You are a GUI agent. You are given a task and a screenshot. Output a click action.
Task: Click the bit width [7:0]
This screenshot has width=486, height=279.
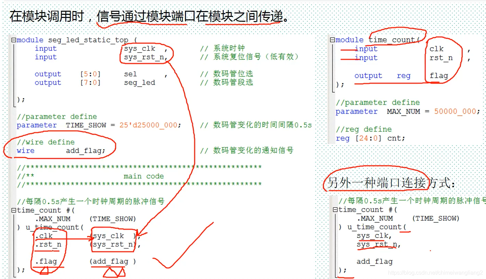coord(90,83)
